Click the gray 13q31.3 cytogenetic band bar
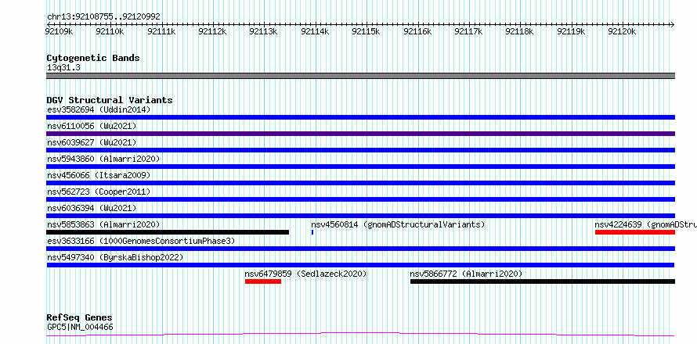Viewport: 697px width, 344px height. click(360, 76)
